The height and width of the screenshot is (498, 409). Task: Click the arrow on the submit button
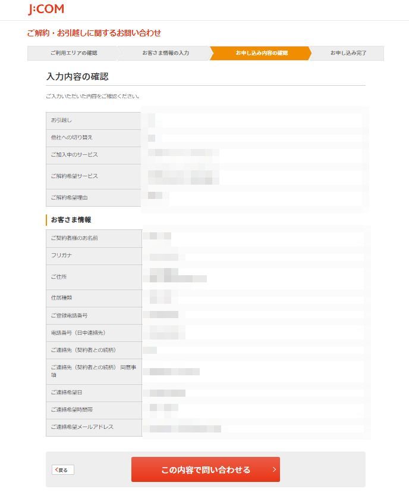[x=274, y=469]
